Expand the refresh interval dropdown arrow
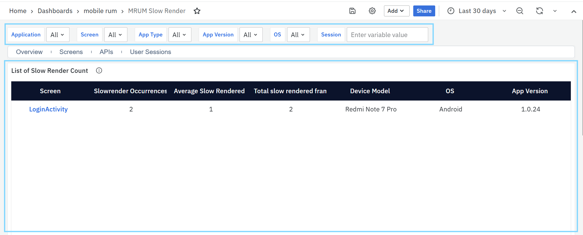 point(555,11)
